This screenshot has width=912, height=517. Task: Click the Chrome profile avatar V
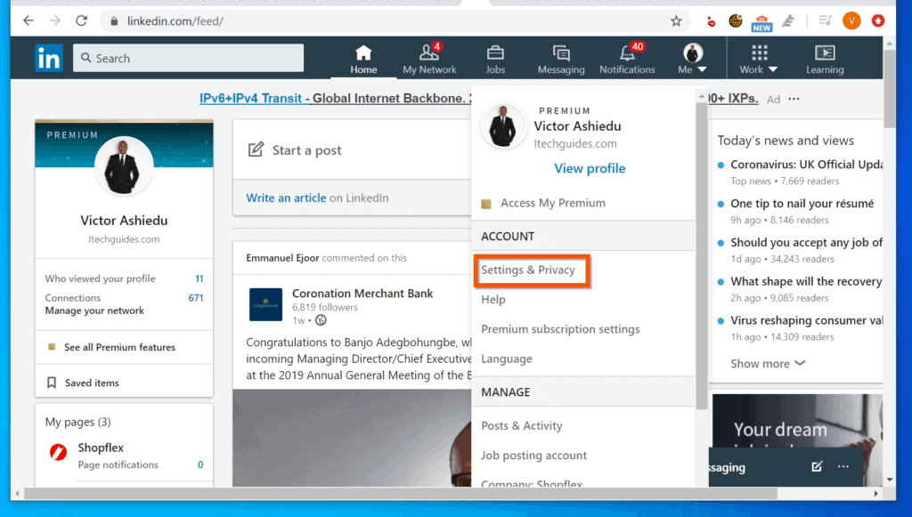click(851, 21)
